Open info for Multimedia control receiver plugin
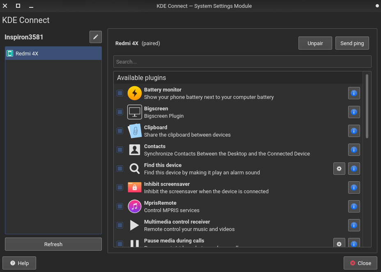Viewport: 381px width, 272px height. coord(354,225)
